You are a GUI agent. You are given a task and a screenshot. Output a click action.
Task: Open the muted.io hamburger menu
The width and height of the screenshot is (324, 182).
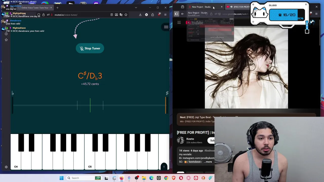click(166, 27)
